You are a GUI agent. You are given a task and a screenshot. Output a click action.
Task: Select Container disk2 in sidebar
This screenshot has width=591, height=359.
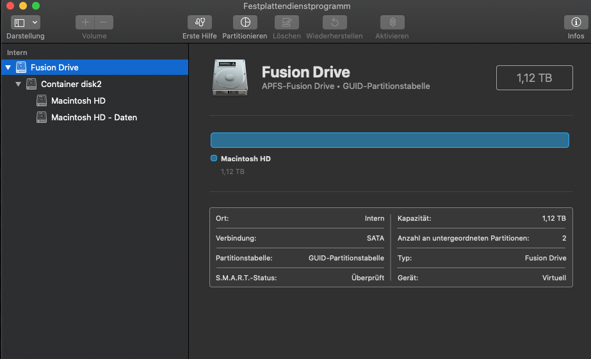(71, 84)
